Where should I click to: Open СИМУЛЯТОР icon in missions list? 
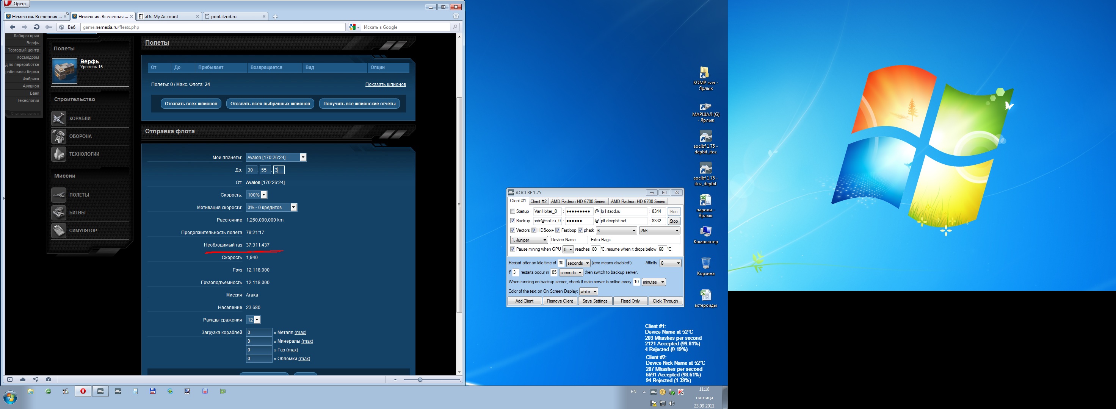coord(58,230)
